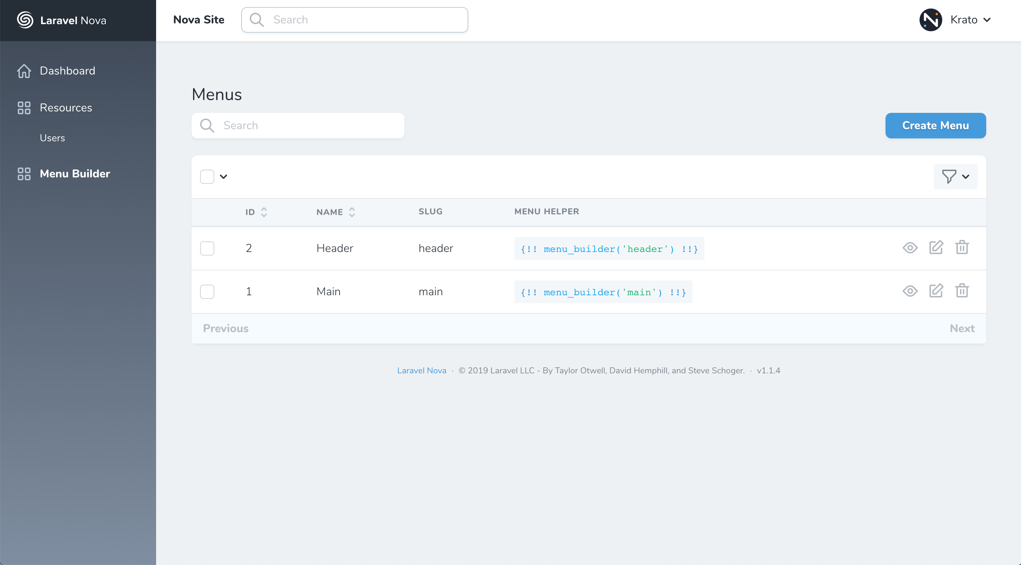Open the filter funnel dropdown
Screen dimensions: 1021x565
click(x=955, y=177)
